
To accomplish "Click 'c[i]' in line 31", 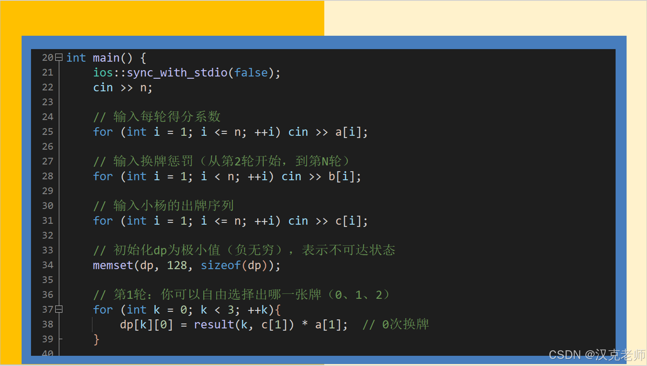I will tap(348, 221).
